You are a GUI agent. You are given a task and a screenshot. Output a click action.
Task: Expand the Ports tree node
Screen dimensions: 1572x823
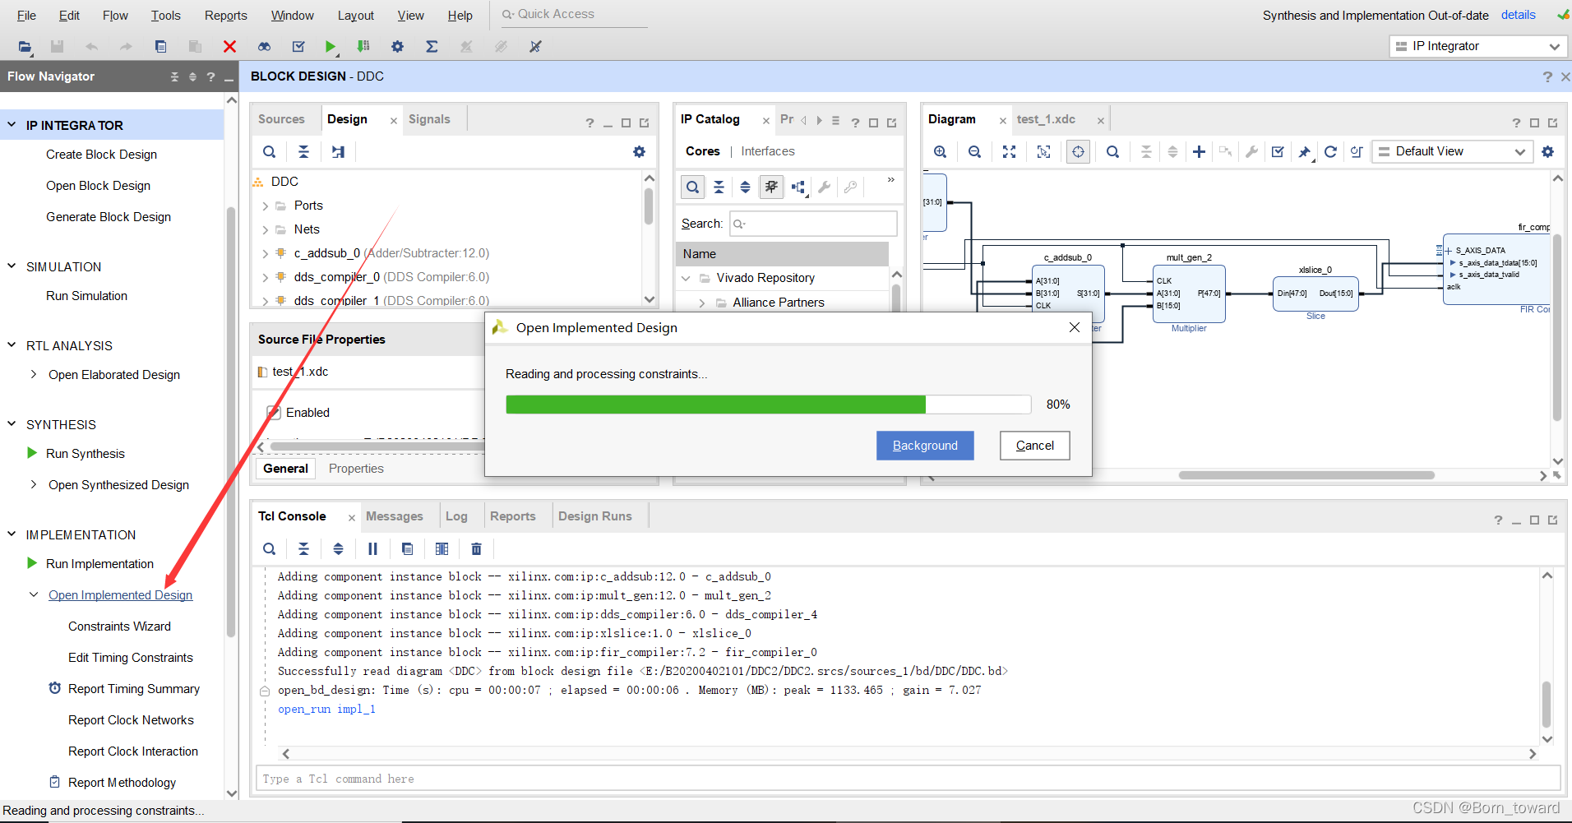(x=265, y=206)
